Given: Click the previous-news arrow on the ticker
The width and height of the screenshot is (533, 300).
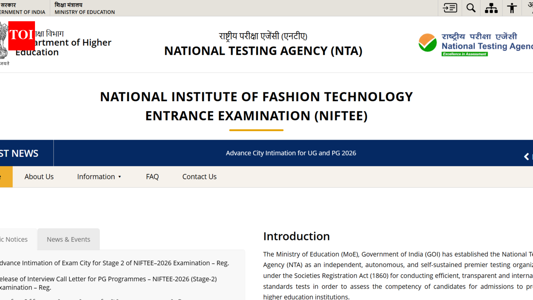Looking at the screenshot, I should [526, 157].
